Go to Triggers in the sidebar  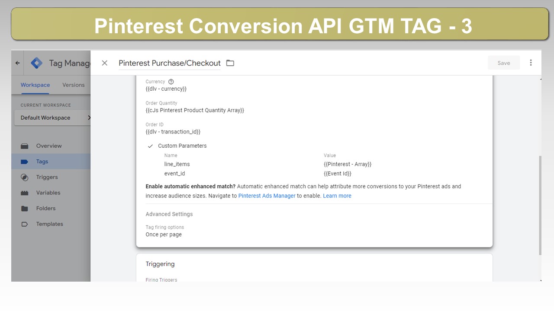pos(47,177)
